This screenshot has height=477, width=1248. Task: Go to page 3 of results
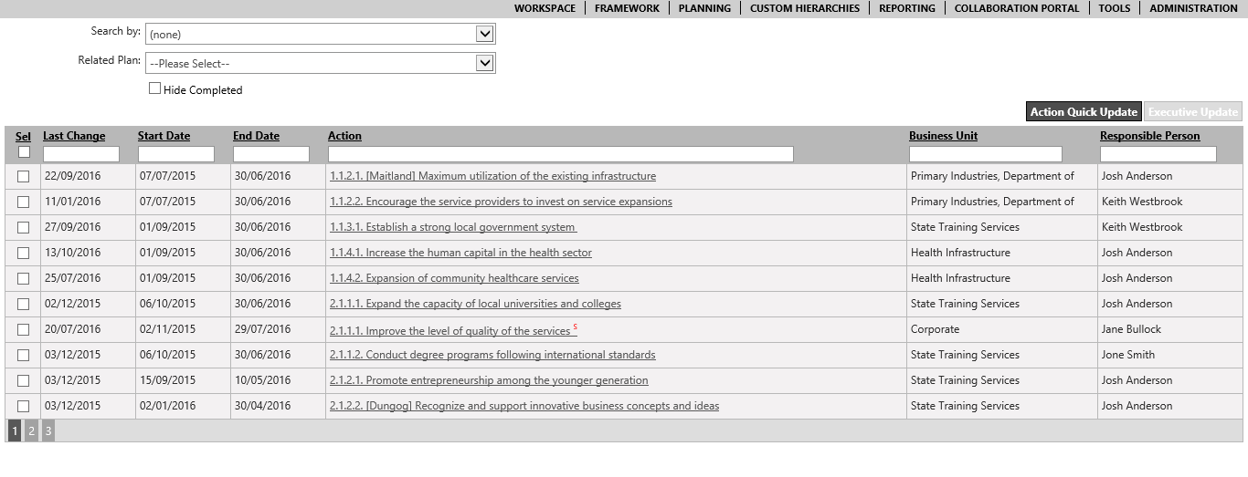tap(48, 430)
